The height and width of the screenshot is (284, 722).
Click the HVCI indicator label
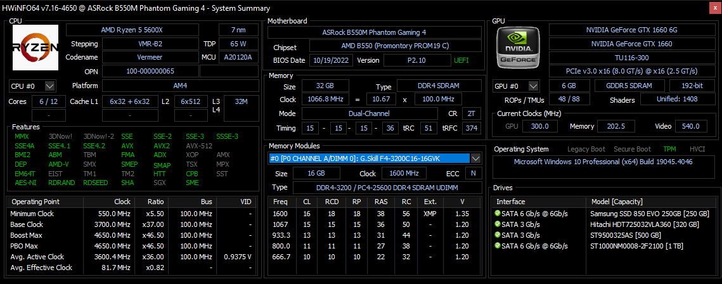(x=697, y=149)
